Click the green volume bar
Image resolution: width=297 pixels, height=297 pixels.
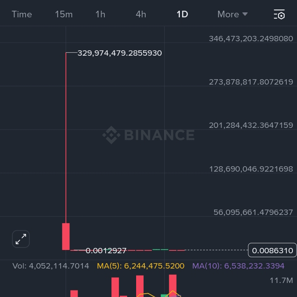click(165, 296)
